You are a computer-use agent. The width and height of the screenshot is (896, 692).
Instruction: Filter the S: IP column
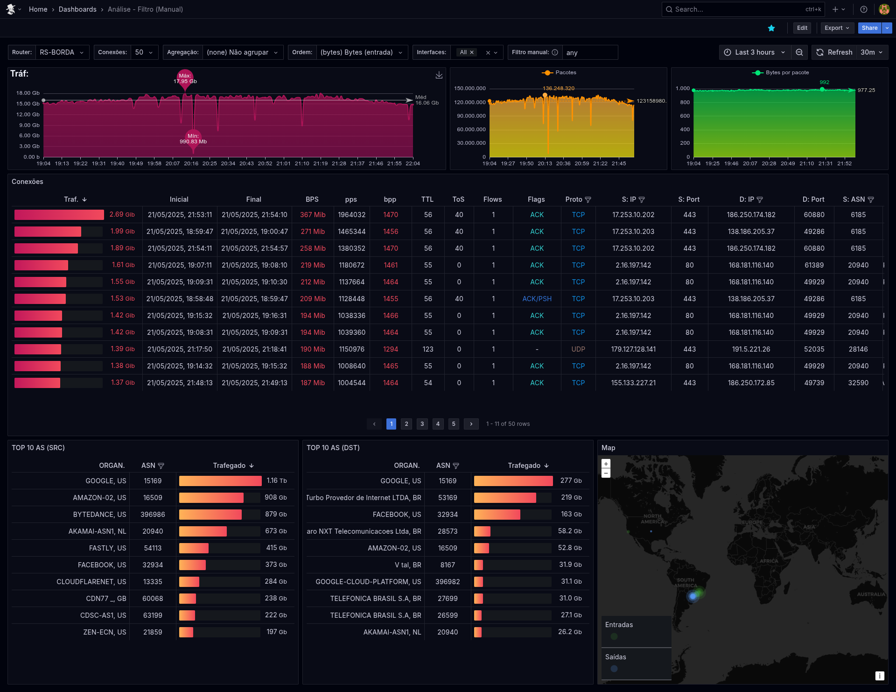point(642,200)
